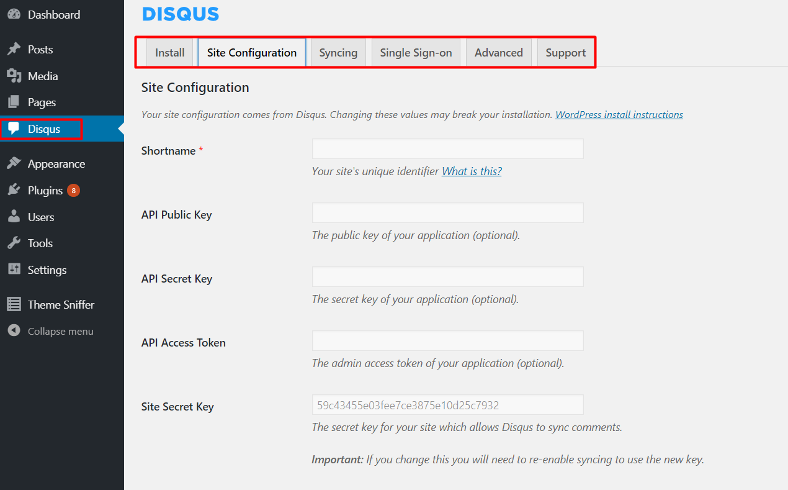Click the API Access Token field
788x490 pixels.
[x=447, y=341]
